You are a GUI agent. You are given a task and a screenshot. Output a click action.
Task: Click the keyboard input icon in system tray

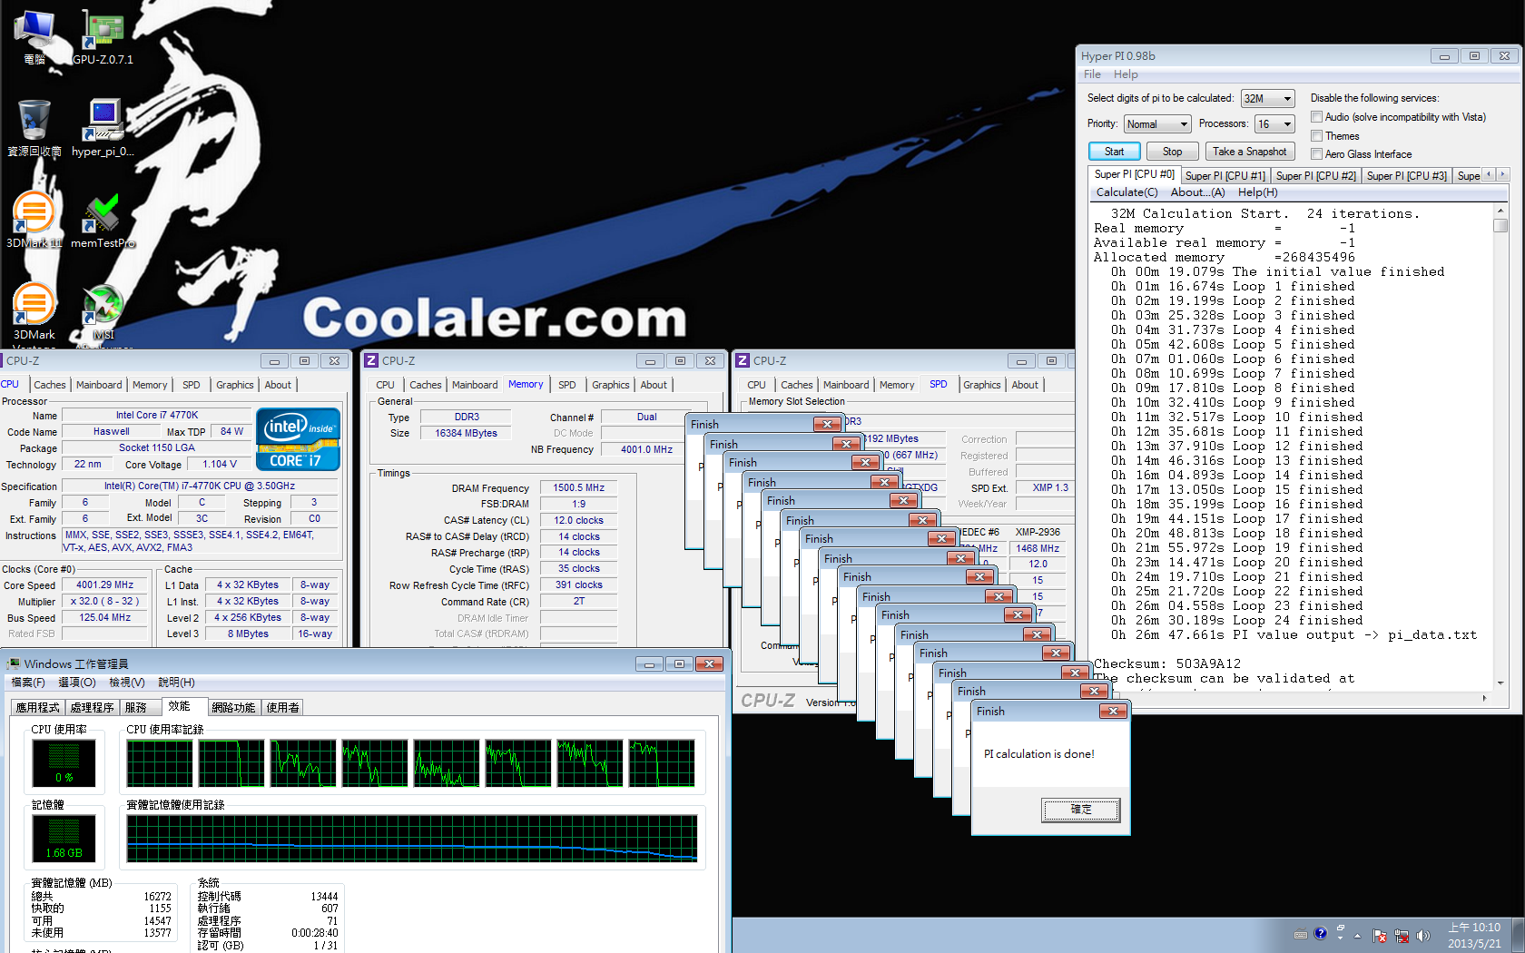(x=1301, y=935)
